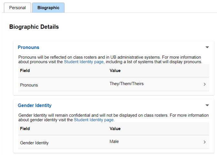
Task: Select the Biographic tab
Action: point(48,8)
